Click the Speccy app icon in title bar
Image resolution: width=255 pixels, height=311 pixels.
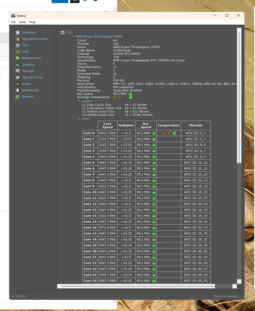pos(13,15)
